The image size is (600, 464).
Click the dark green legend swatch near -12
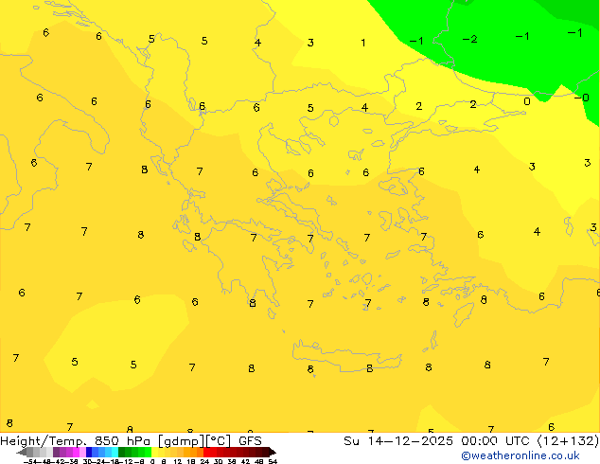coord(121,452)
